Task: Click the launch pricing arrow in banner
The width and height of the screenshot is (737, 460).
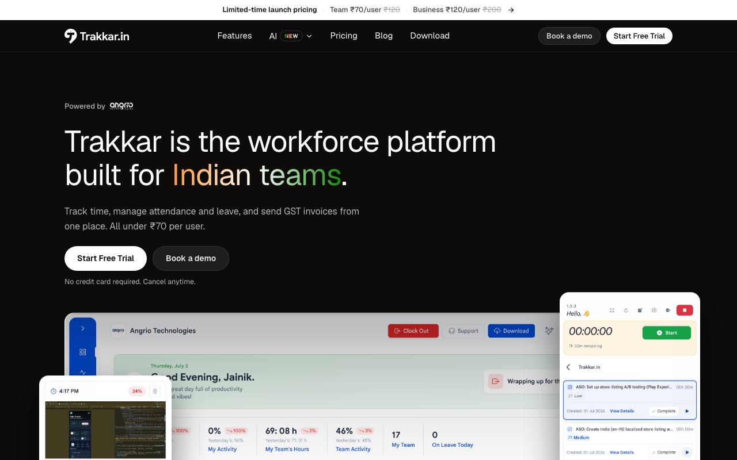Action: click(511, 10)
